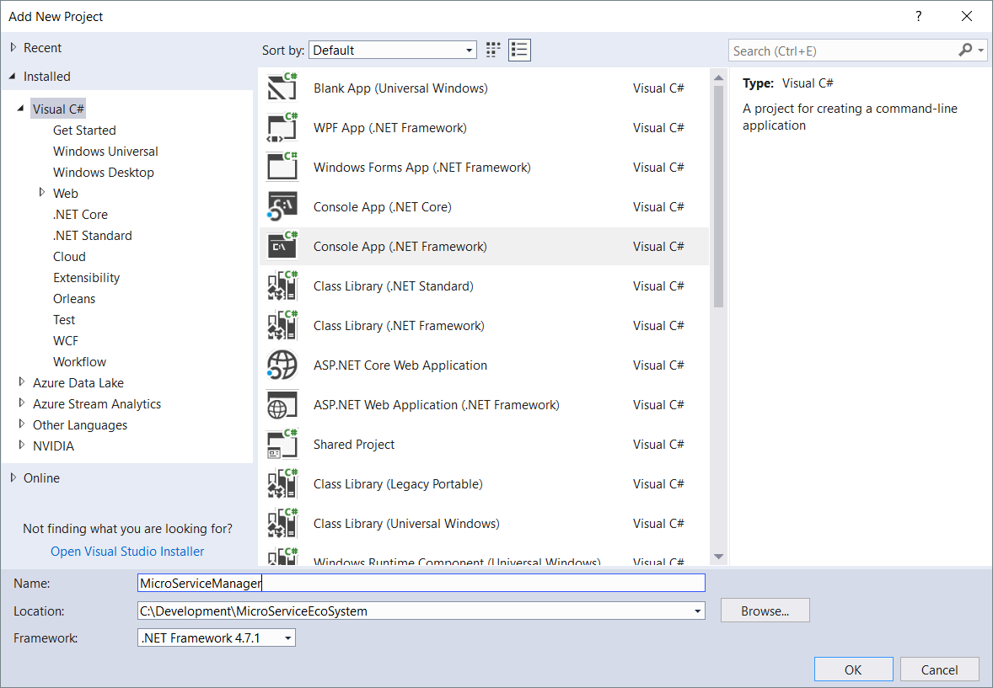This screenshot has height=688, width=993.
Task: Click the 'Class Library (Universal Windows)' template name
Action: pyautogui.click(x=406, y=524)
